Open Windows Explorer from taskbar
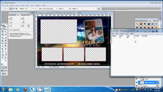The height and width of the screenshot is (92, 163). click(11, 90)
